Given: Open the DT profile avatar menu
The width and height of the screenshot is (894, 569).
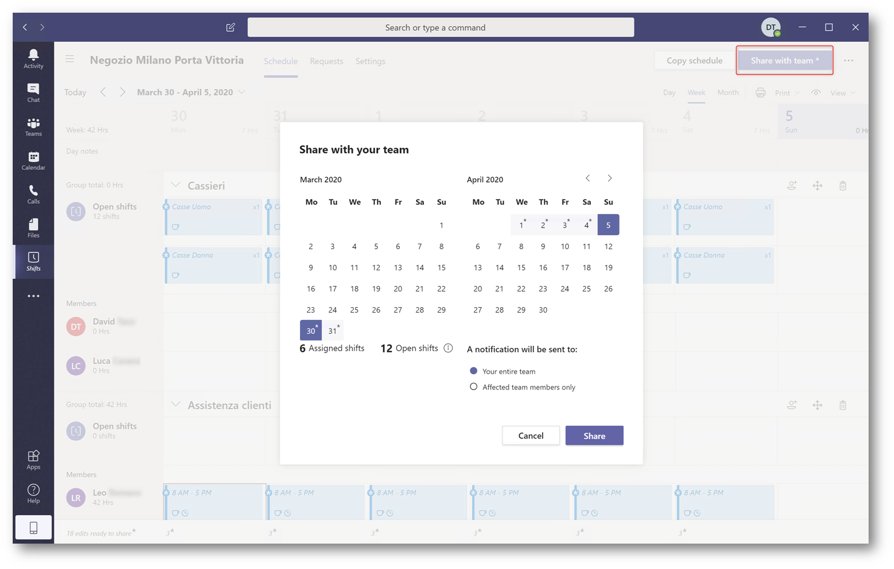Looking at the screenshot, I should click(771, 27).
